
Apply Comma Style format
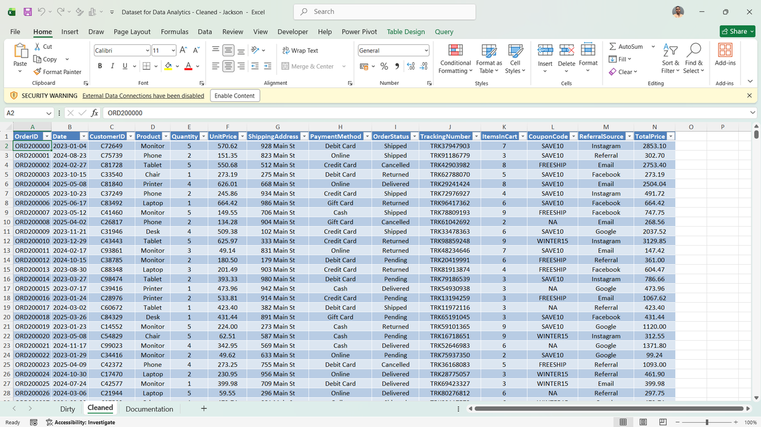point(396,66)
